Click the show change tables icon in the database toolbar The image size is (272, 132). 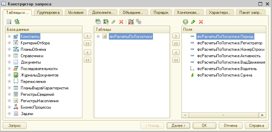tap(17, 22)
